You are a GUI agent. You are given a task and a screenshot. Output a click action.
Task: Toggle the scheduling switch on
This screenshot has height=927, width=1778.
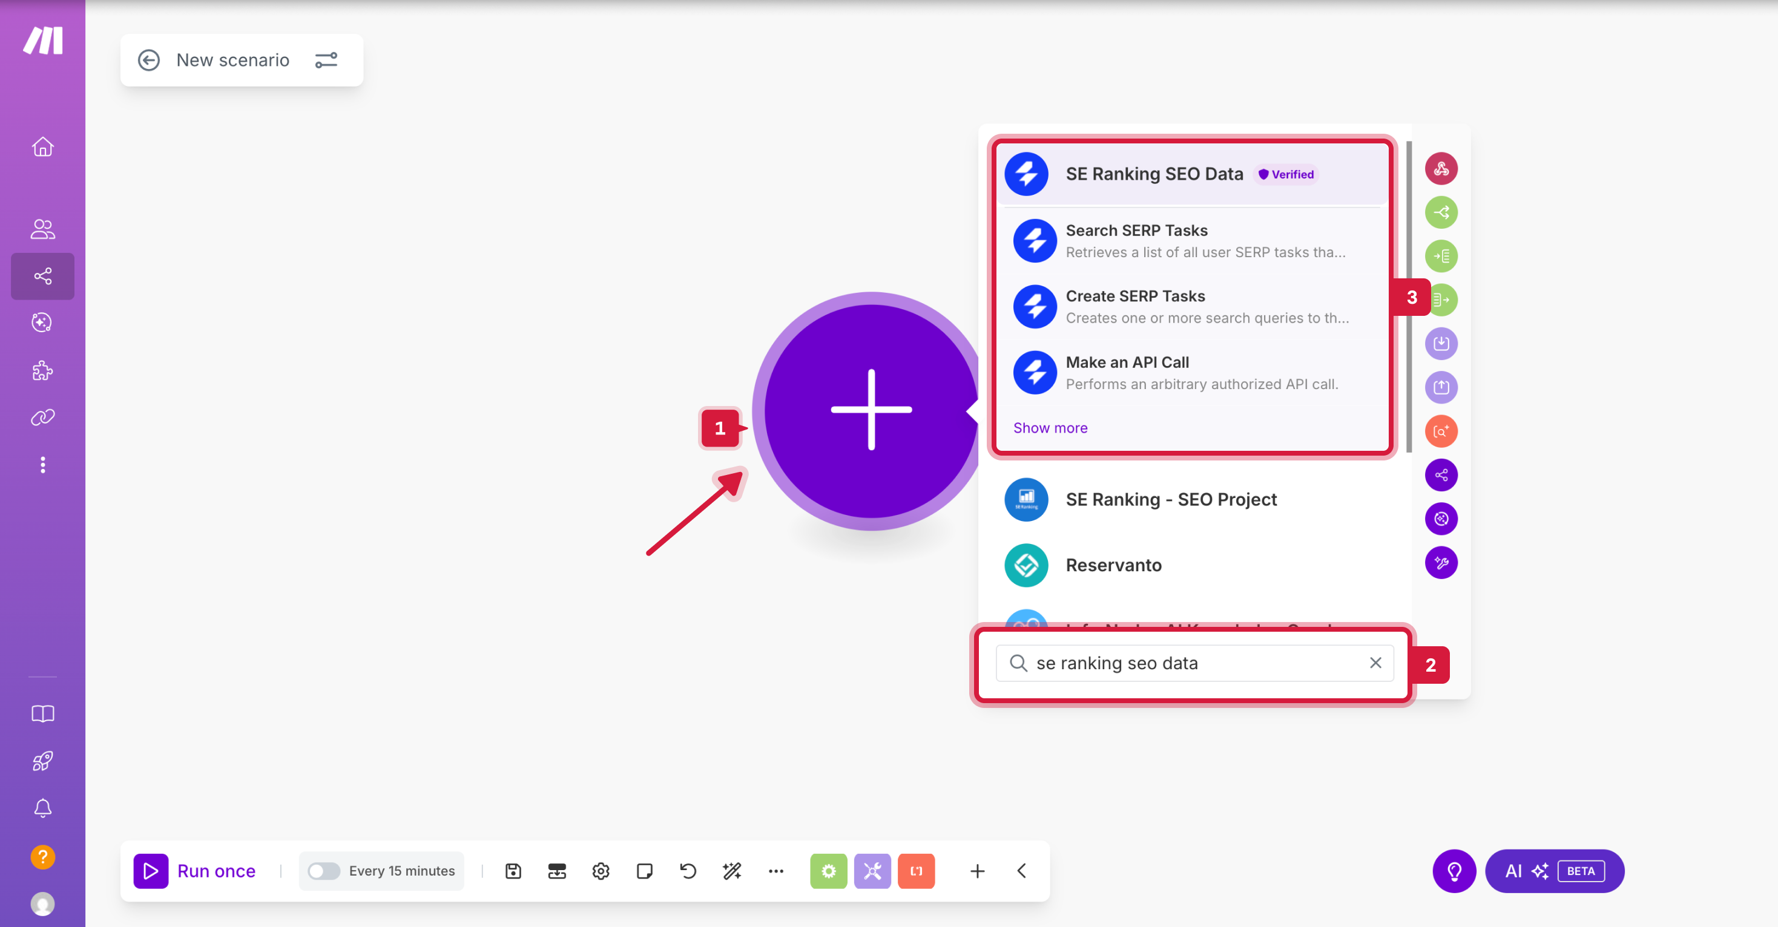point(323,871)
